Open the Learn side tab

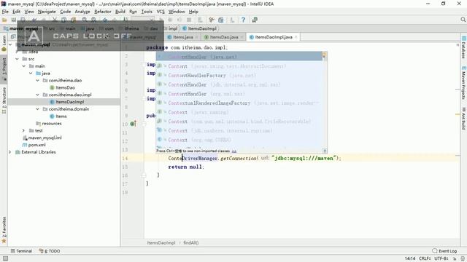[4, 44]
